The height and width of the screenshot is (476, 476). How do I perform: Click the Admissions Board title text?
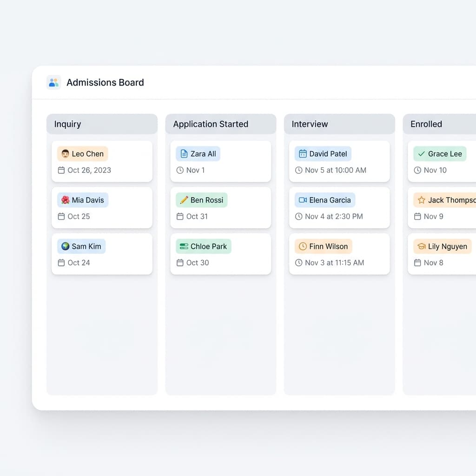[105, 83]
